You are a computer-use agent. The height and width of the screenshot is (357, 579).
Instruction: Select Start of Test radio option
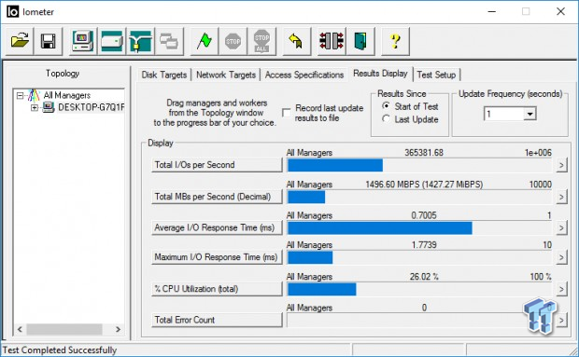(x=387, y=106)
